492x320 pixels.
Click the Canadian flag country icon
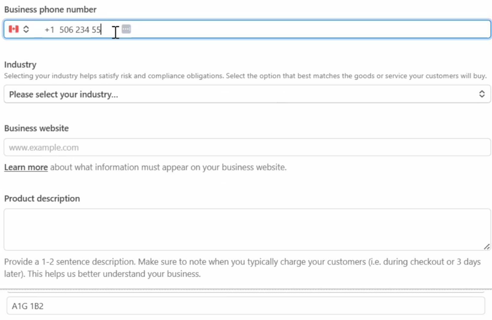pos(14,29)
